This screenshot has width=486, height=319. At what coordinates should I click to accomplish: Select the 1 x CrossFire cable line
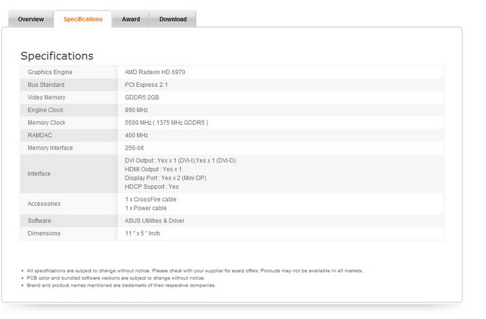(x=151, y=200)
